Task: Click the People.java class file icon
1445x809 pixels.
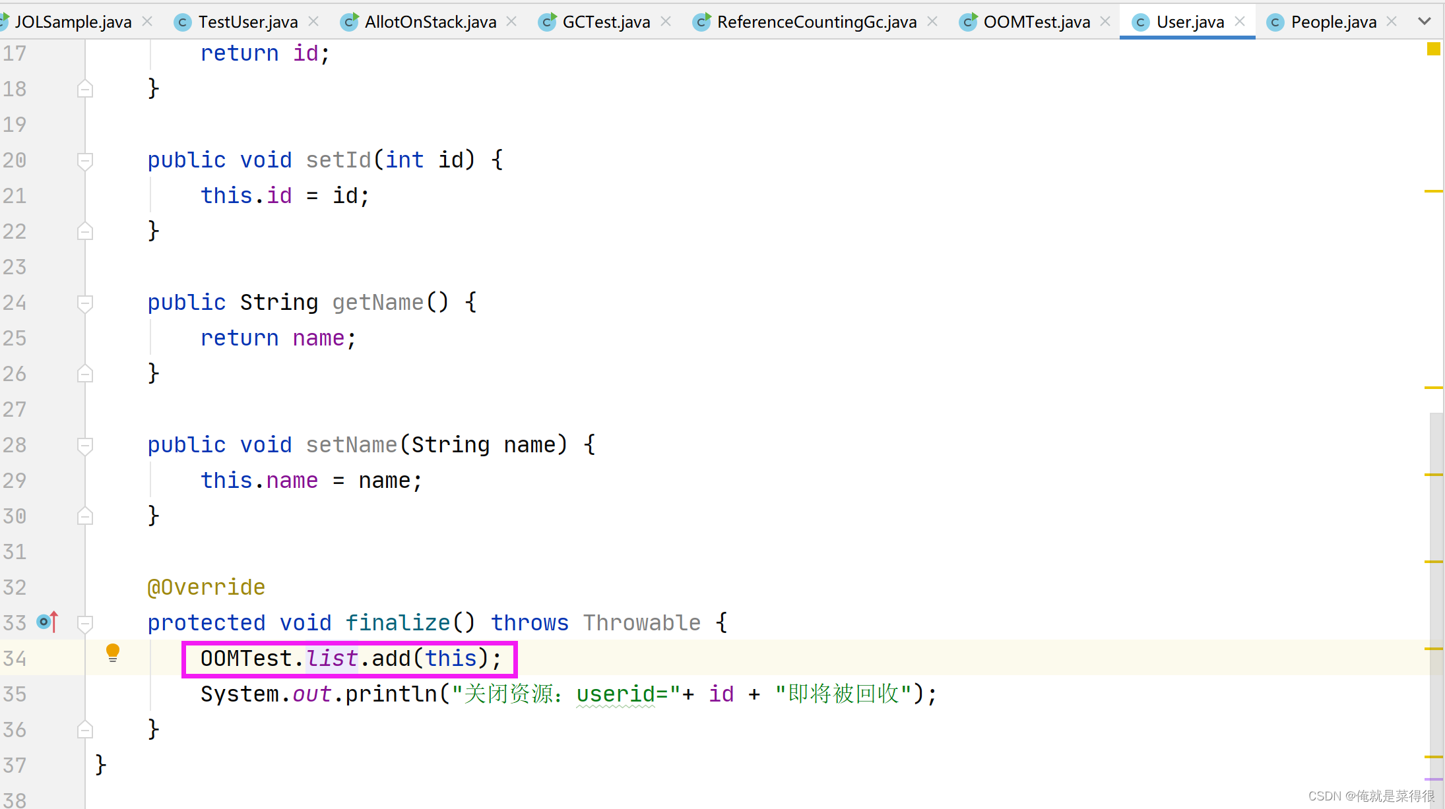Action: (x=1275, y=22)
